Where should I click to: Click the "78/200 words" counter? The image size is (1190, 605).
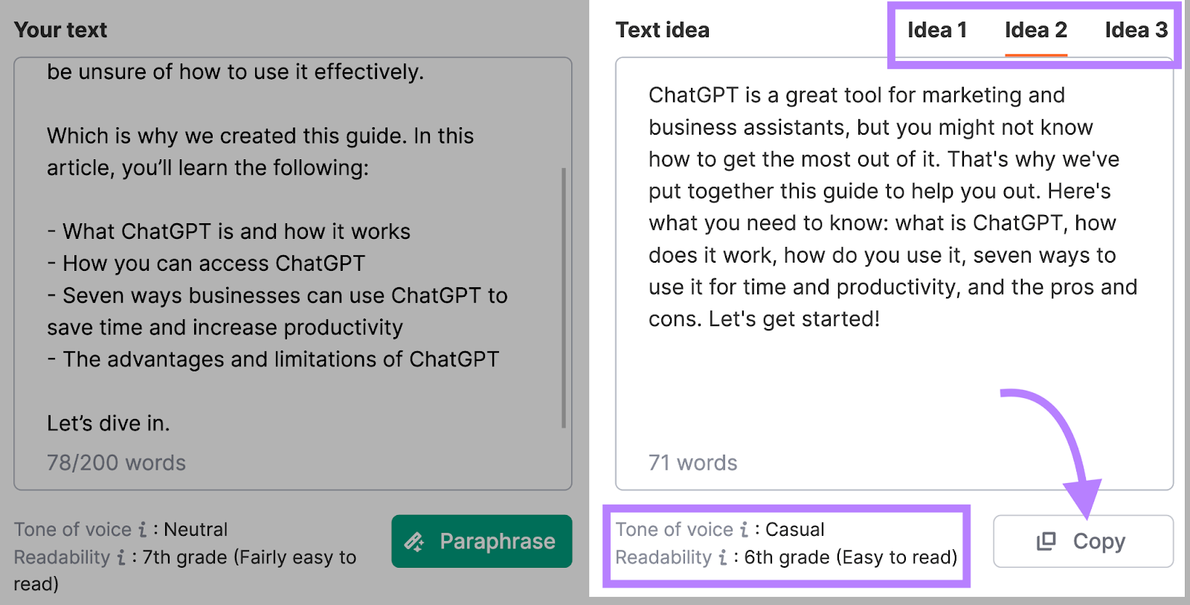coord(116,463)
